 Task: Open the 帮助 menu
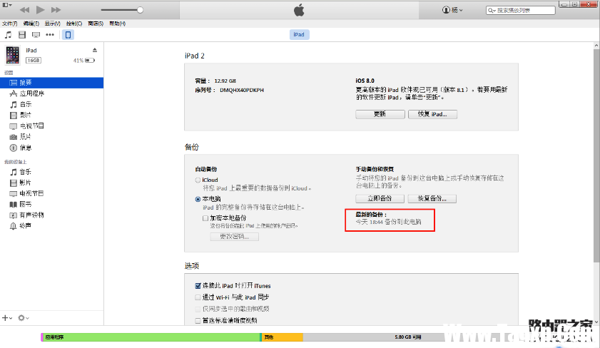118,24
